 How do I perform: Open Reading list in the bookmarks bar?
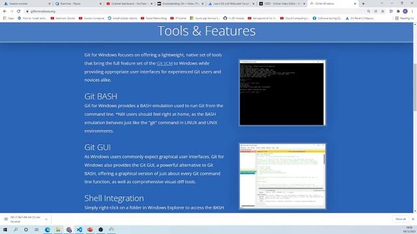pos(405,18)
